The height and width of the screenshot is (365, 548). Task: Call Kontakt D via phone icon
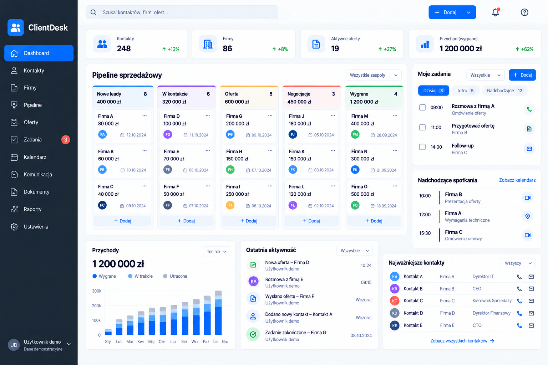tap(519, 314)
